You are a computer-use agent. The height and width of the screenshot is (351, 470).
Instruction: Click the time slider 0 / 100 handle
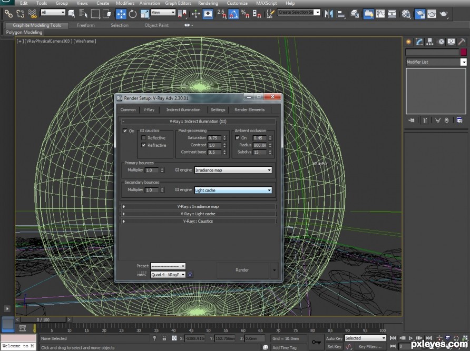click(43, 319)
